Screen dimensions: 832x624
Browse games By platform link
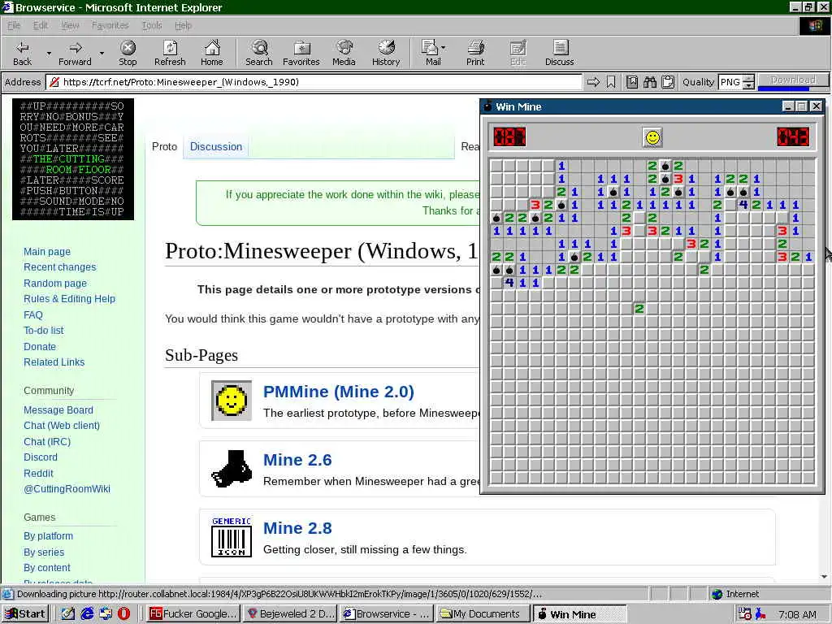(48, 536)
